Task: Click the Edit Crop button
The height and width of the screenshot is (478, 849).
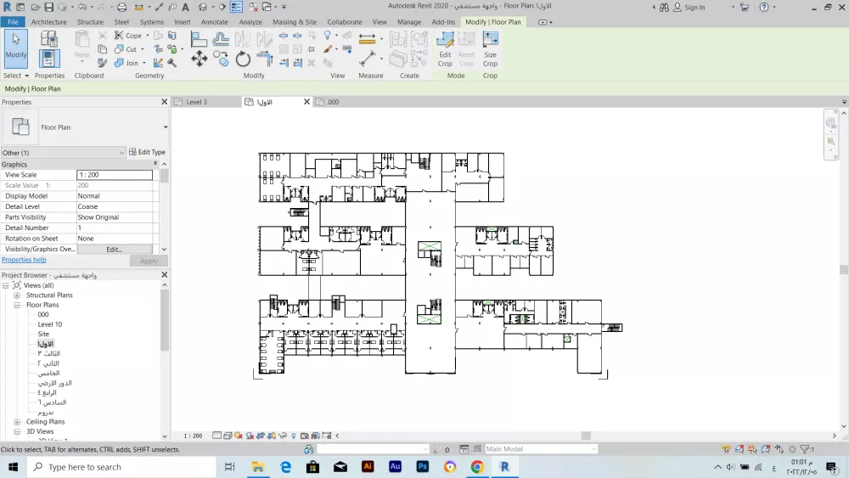Action: point(445,49)
